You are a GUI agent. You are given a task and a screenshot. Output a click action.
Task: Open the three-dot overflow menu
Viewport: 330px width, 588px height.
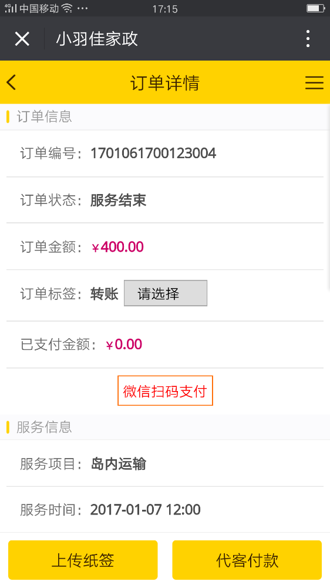(308, 39)
